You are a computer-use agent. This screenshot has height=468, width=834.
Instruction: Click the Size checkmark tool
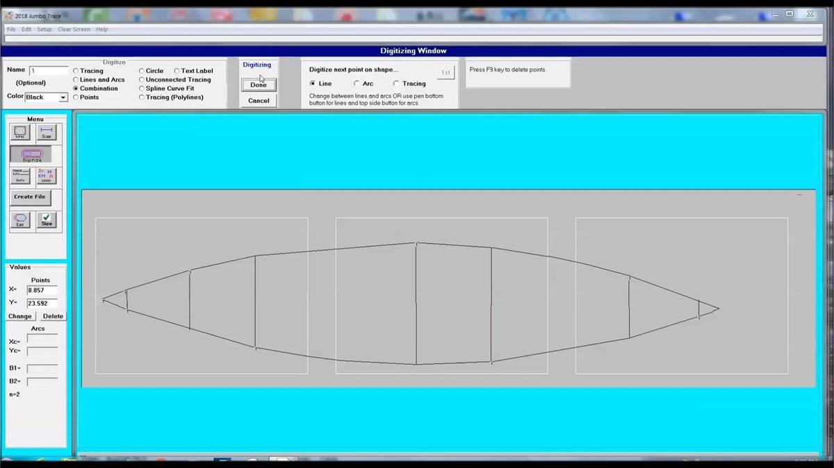(47, 221)
